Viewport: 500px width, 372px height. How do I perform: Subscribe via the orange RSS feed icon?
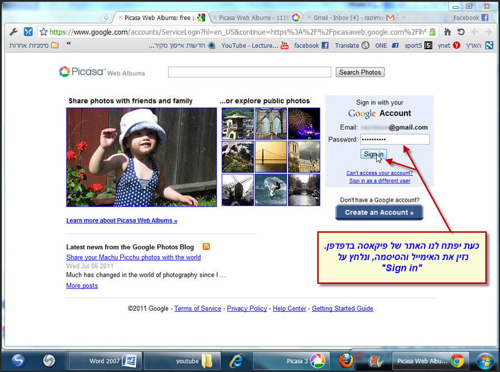(x=206, y=246)
